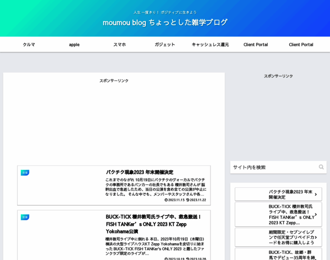This screenshot has height=260, width=330.
Task: Click the clock icon beside 2023.11.15
Action: coord(166,200)
